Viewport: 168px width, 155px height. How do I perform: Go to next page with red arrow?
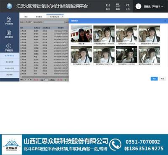tap(58, 80)
